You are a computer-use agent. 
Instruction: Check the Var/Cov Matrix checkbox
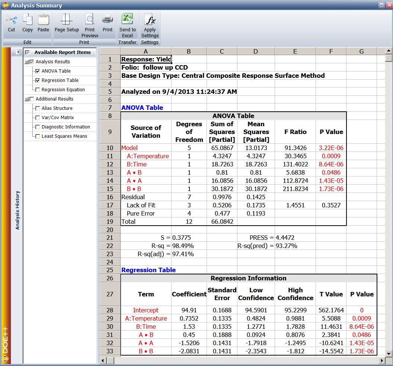38,118
